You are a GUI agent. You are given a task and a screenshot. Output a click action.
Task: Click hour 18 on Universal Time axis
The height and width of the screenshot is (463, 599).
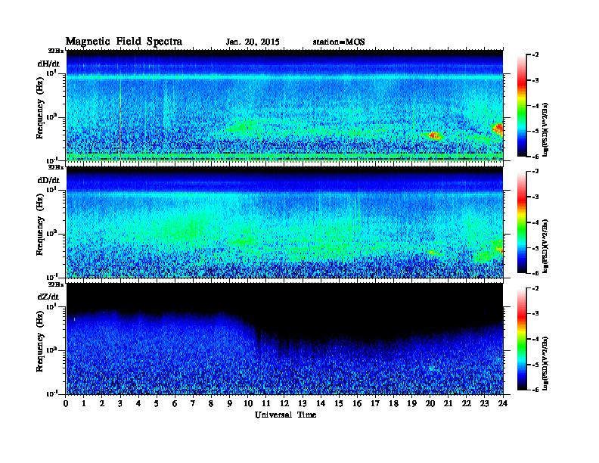coord(394,403)
